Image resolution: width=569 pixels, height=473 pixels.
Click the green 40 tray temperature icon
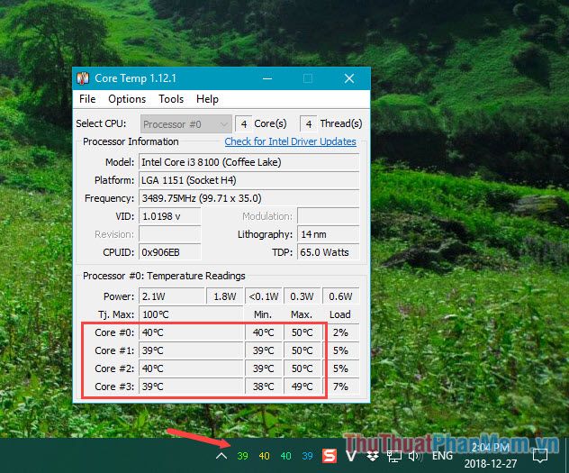(x=286, y=456)
